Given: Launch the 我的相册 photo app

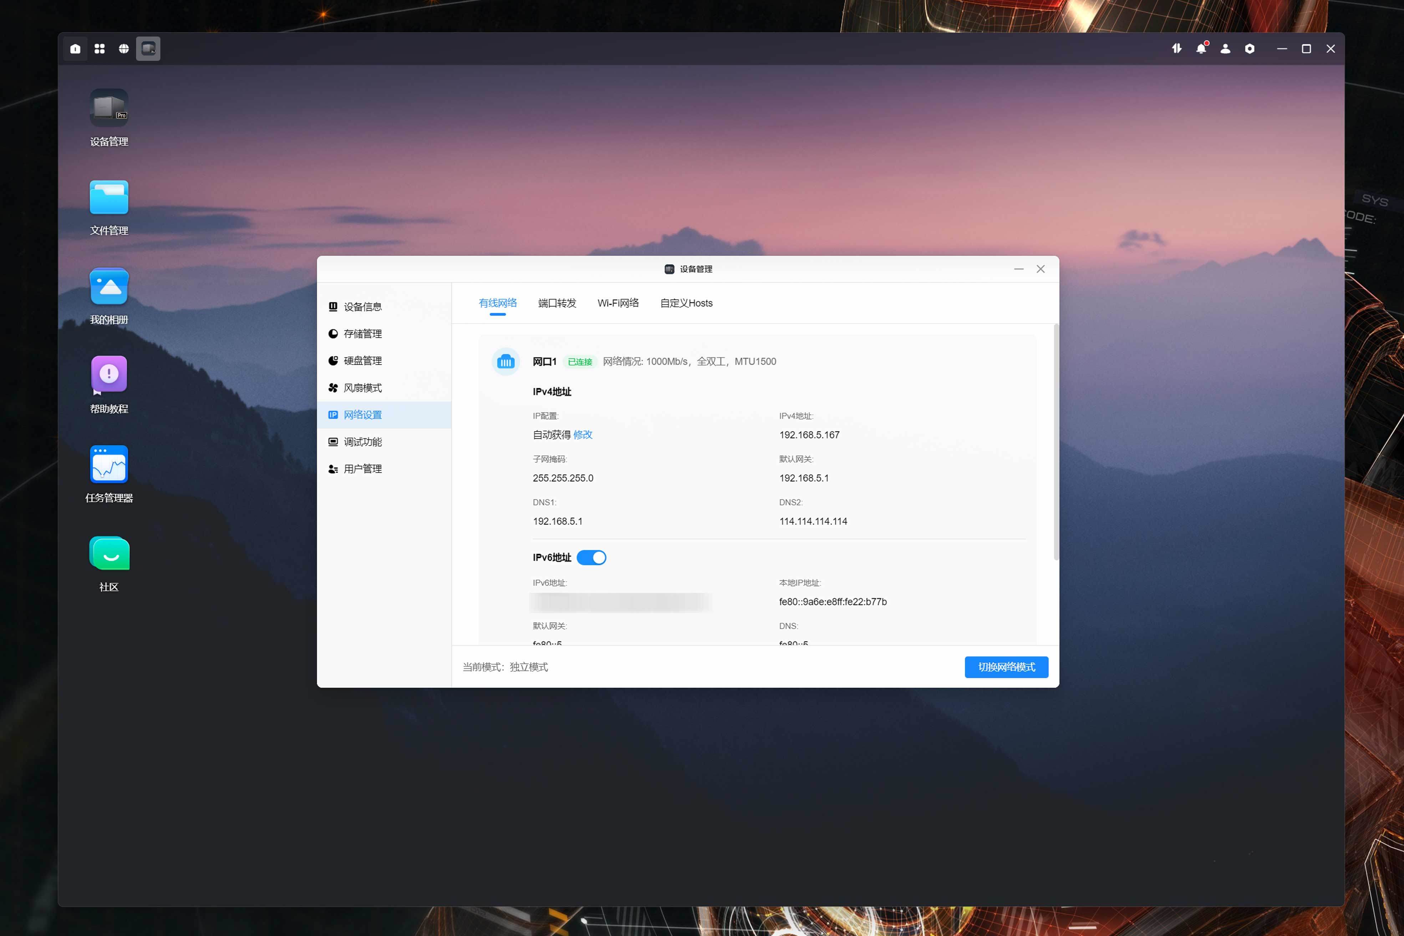Looking at the screenshot, I should click(109, 286).
